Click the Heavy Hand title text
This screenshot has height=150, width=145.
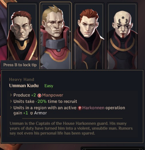[x=22, y=80]
